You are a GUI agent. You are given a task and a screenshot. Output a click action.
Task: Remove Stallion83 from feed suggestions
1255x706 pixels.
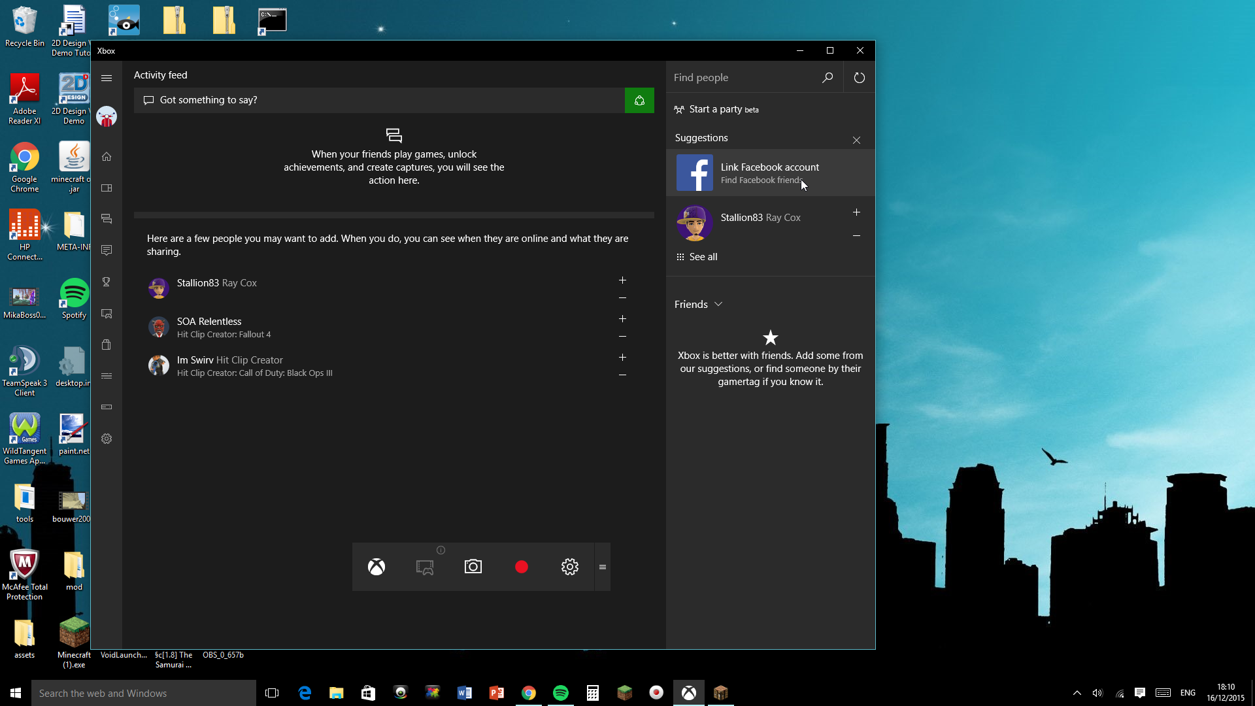622,298
